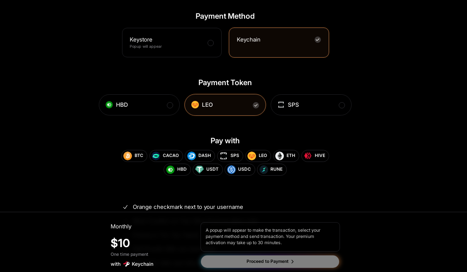Click the Keychain key icon near price
This screenshot has width=467, height=272.
pyautogui.click(x=126, y=264)
